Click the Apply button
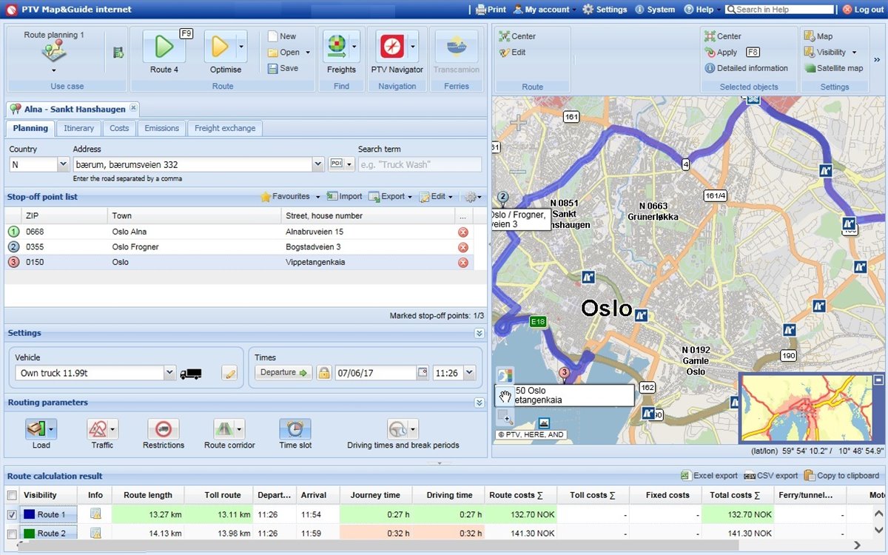This screenshot has height=555, width=888. 727,52
